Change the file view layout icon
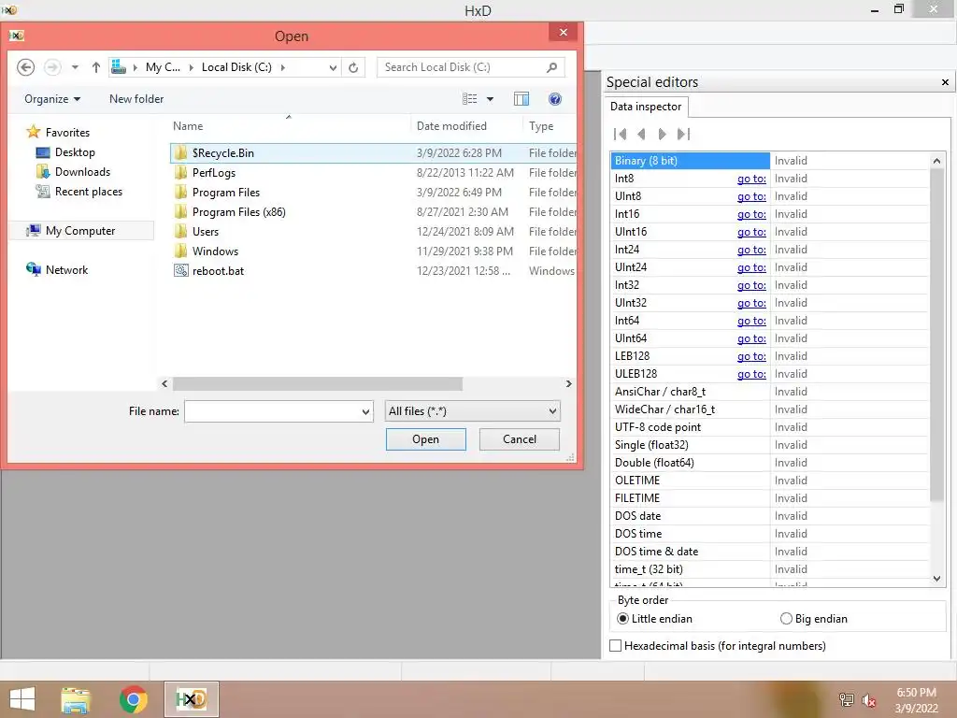 click(x=469, y=99)
